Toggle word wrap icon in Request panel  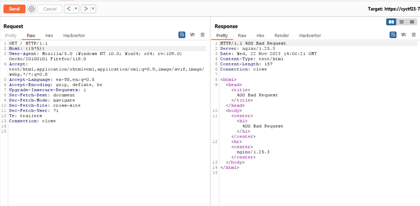pyautogui.click(x=182, y=35)
